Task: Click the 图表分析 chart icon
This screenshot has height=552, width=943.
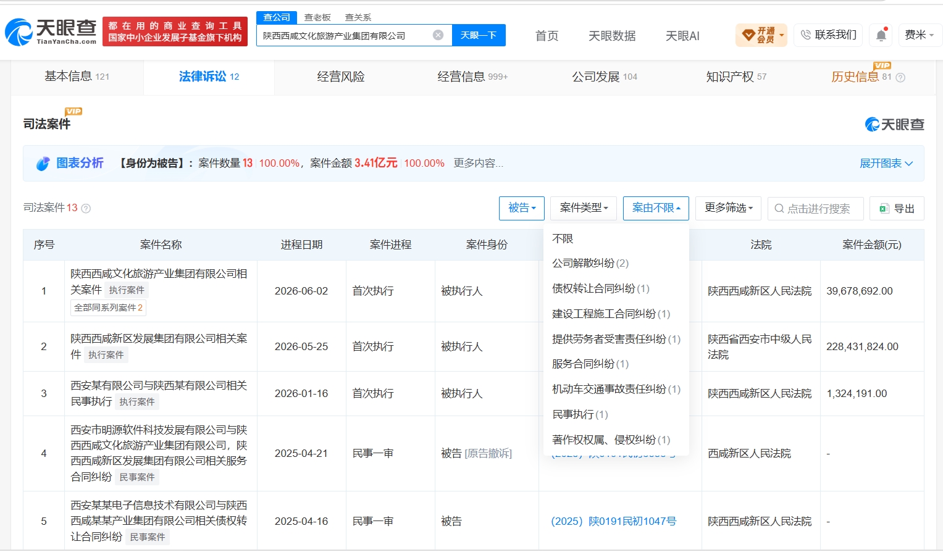Action: coord(43,164)
